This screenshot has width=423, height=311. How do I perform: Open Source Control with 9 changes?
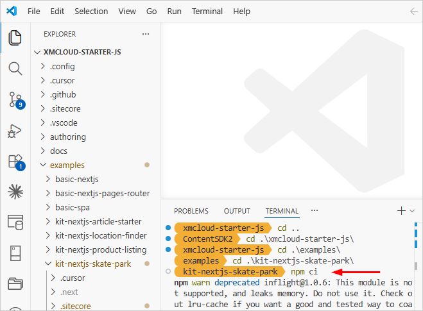pos(17,100)
